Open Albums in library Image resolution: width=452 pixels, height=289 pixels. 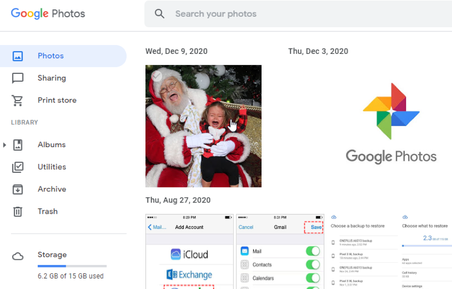pyautogui.click(x=52, y=144)
